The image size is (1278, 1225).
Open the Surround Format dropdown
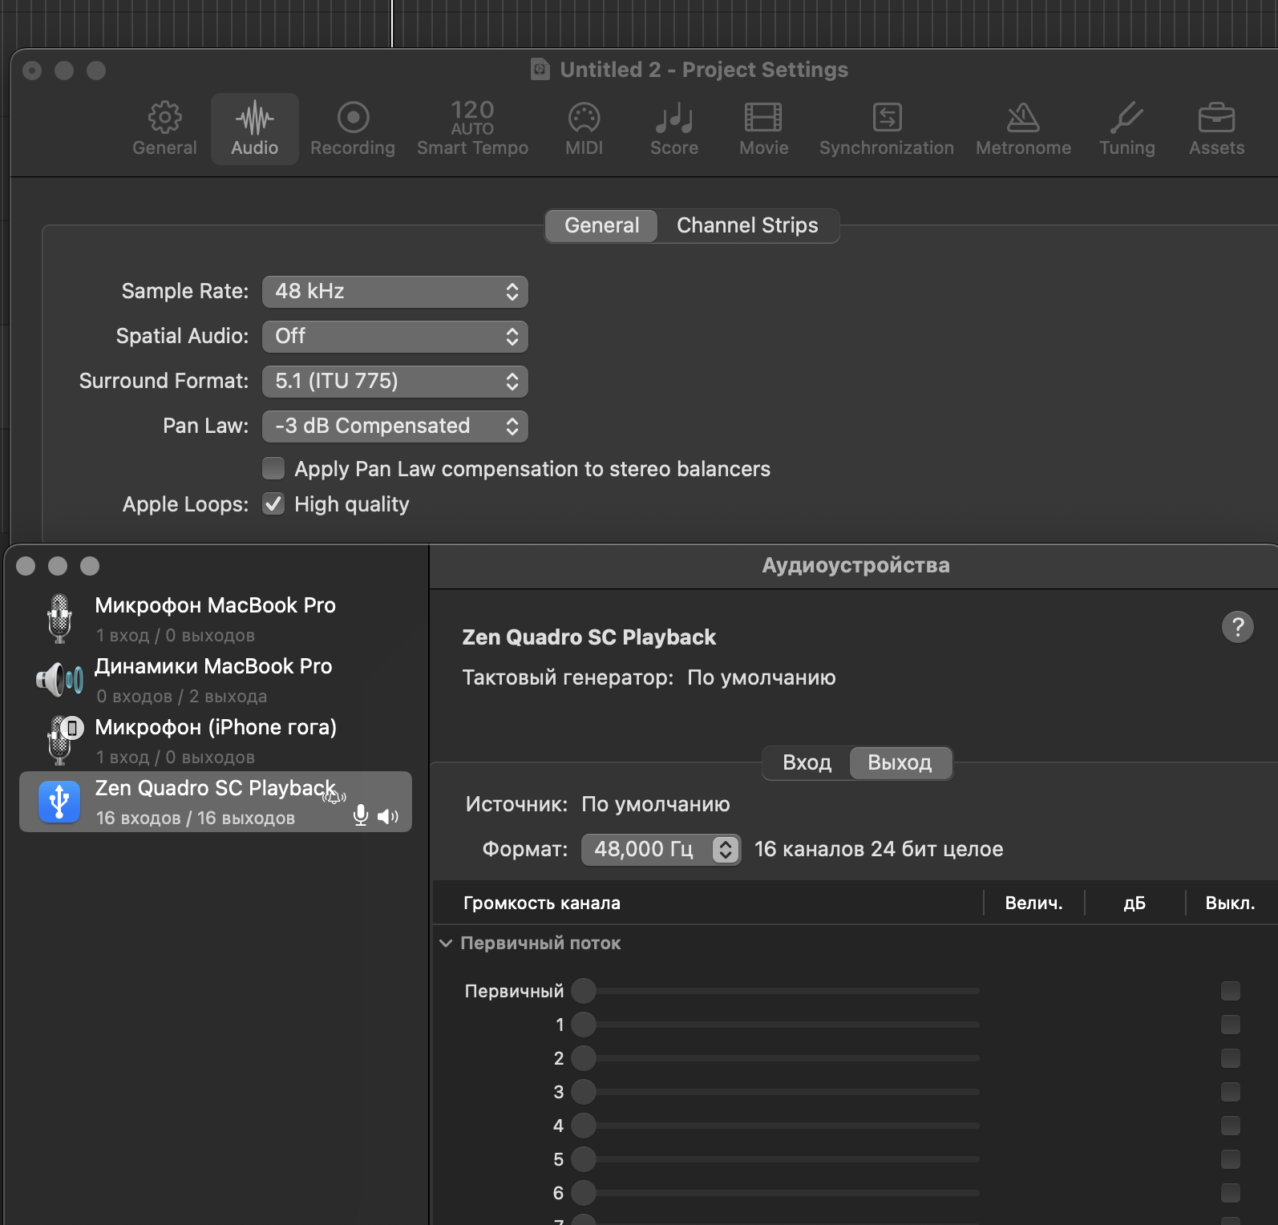394,382
